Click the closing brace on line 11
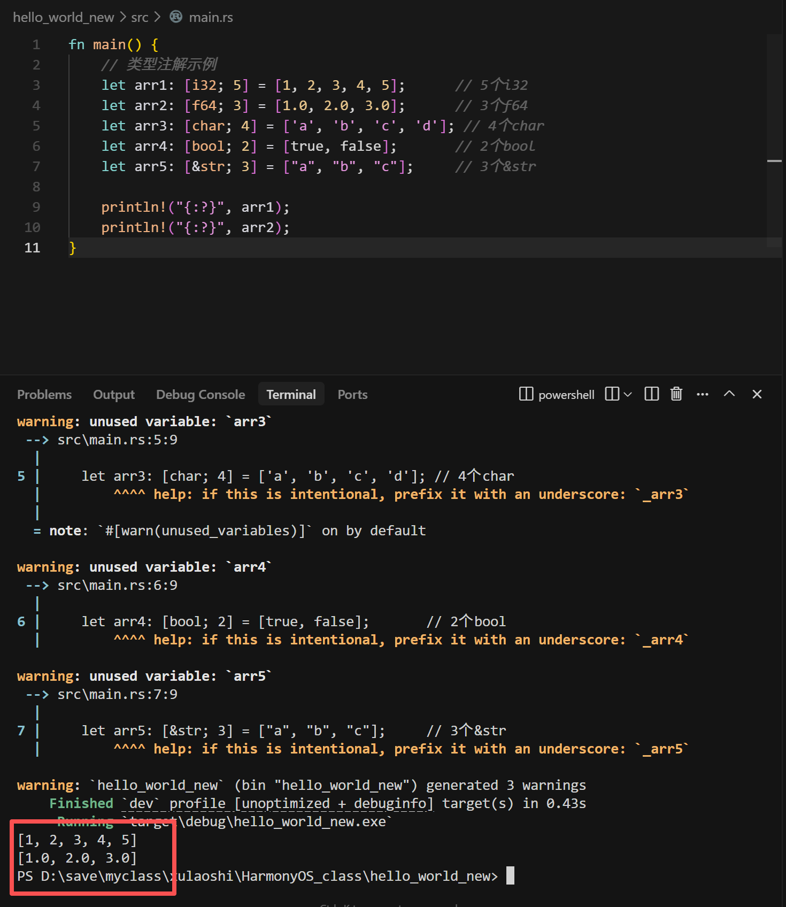The width and height of the screenshot is (786, 907). click(x=73, y=248)
